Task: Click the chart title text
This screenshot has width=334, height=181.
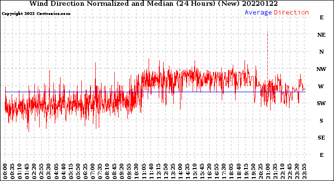Action: [153, 4]
